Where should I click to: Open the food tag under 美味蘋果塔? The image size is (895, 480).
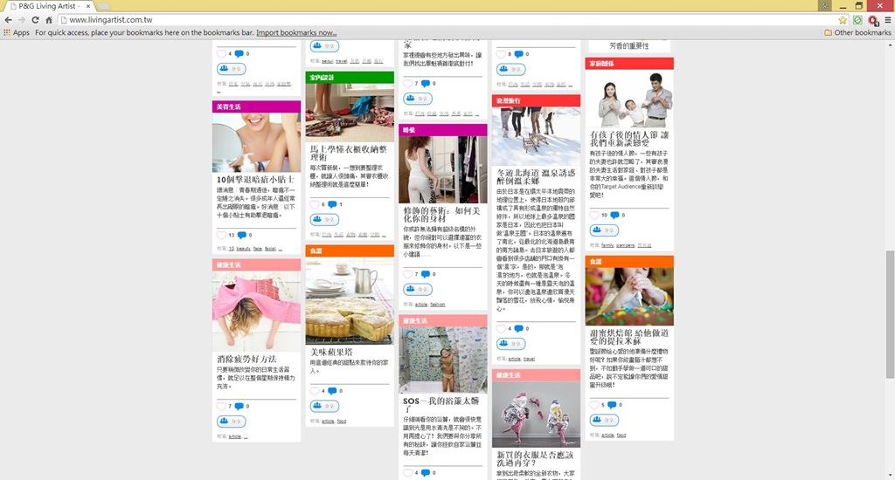click(x=342, y=422)
